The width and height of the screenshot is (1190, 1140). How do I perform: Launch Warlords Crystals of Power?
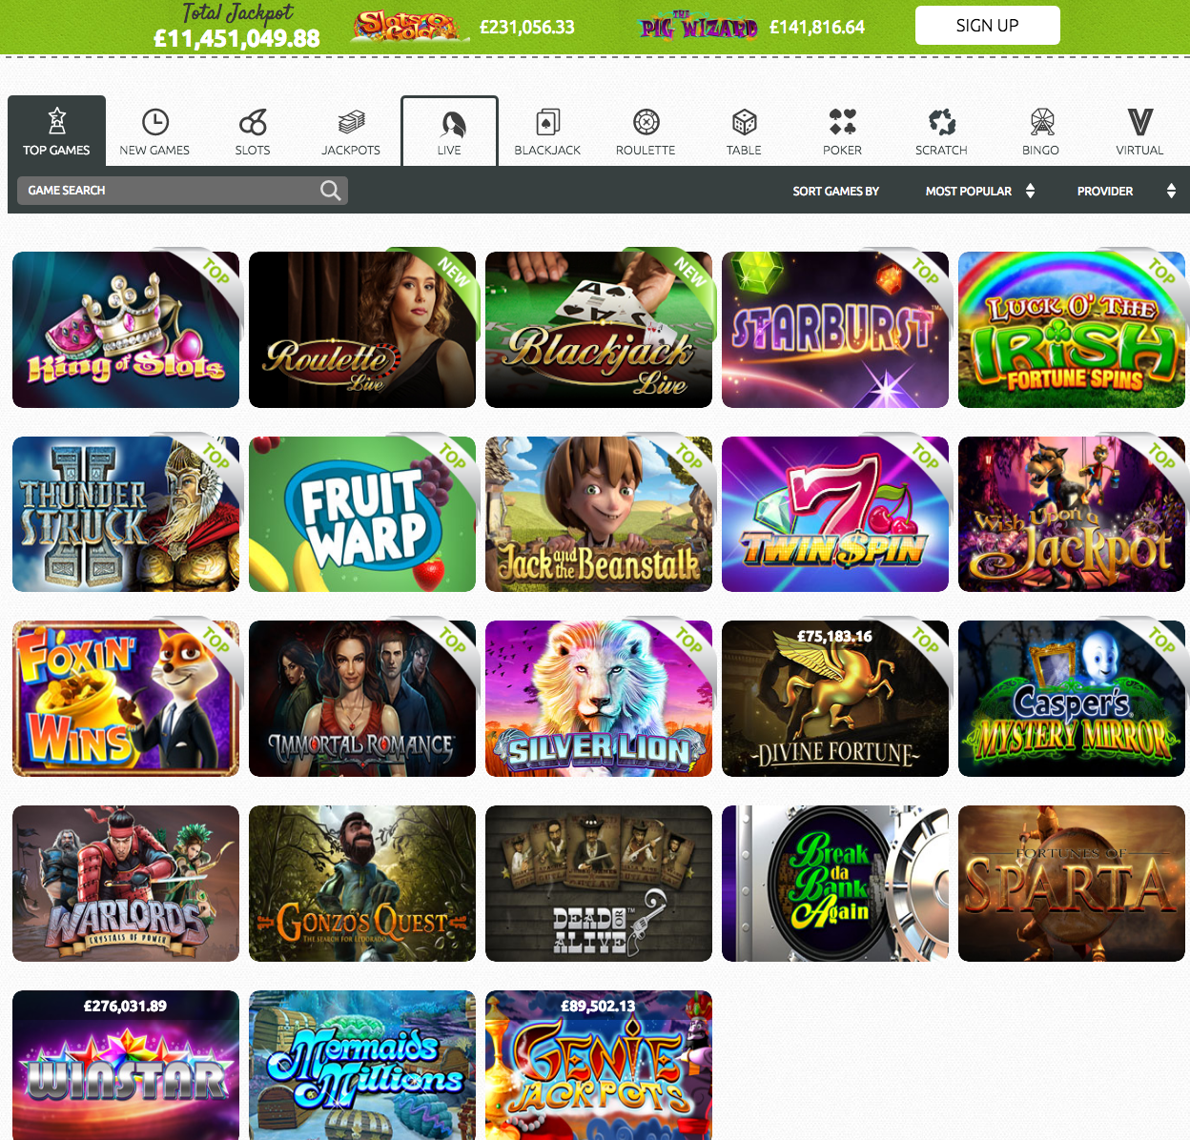pos(126,884)
